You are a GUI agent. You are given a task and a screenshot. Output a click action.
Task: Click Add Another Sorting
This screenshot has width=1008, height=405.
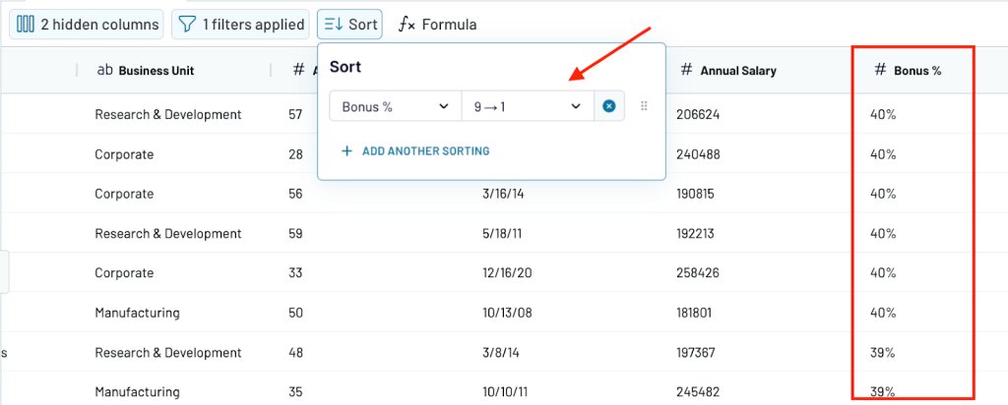415,150
